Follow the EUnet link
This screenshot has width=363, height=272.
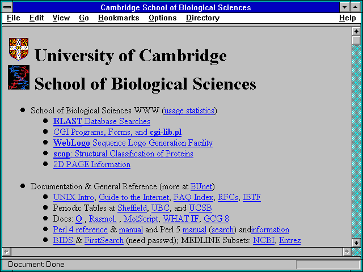(201, 186)
